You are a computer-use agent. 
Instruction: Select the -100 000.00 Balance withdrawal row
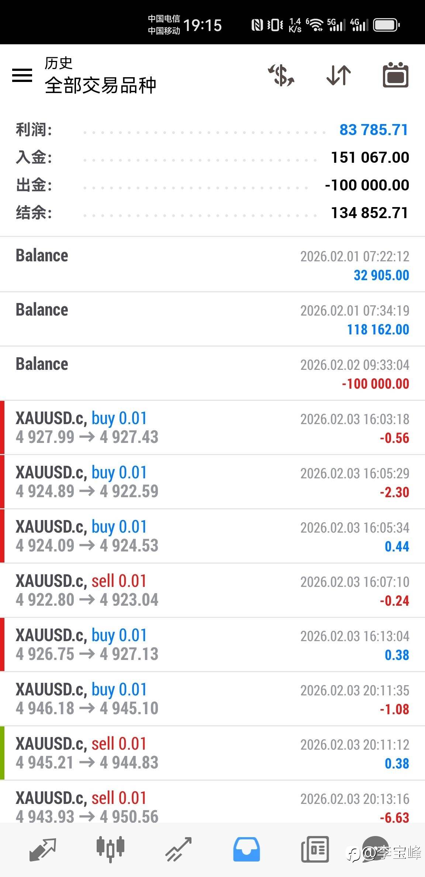(x=212, y=373)
